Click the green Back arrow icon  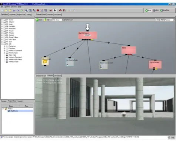(x=37, y=20)
